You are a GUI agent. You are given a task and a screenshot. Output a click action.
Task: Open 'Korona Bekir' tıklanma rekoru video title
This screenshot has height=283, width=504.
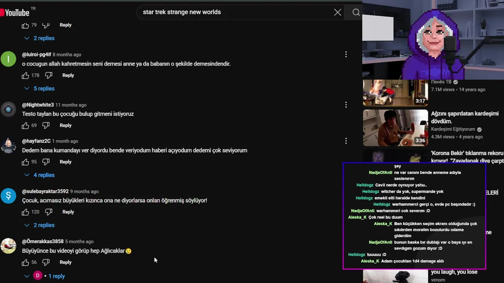coord(467,157)
